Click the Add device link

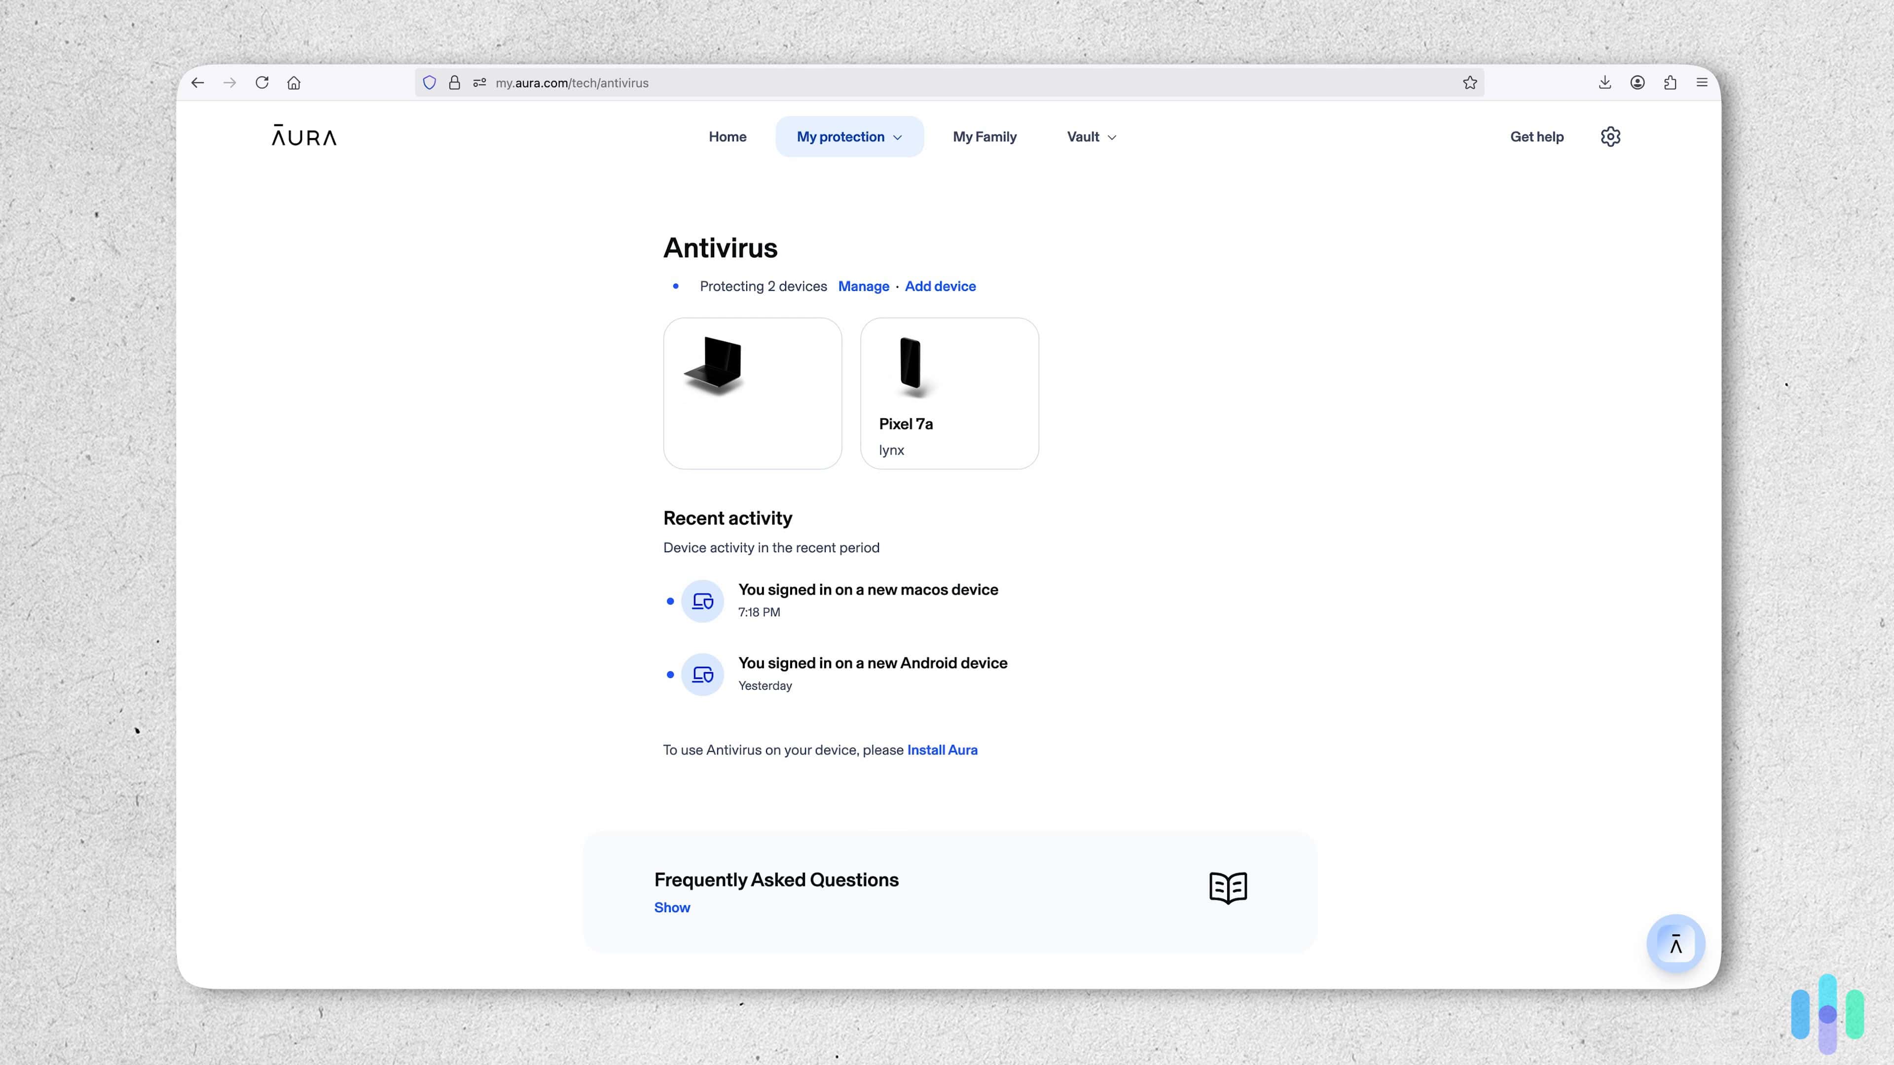[940, 286]
